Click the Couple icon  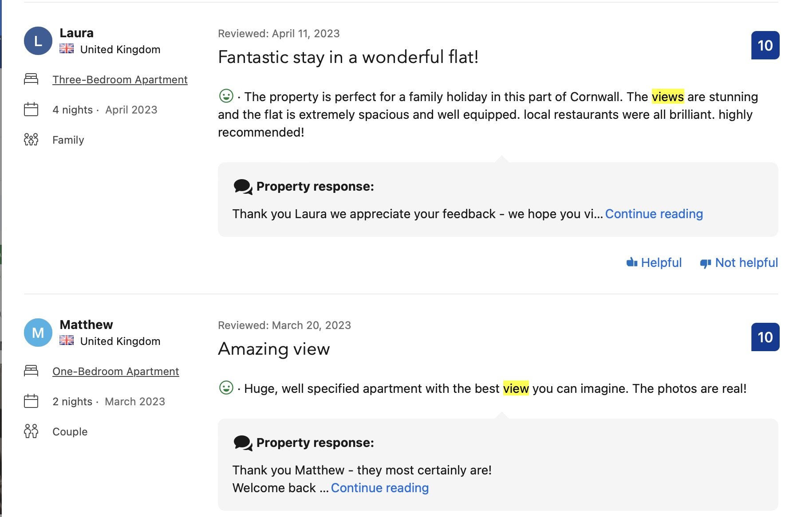pos(31,431)
